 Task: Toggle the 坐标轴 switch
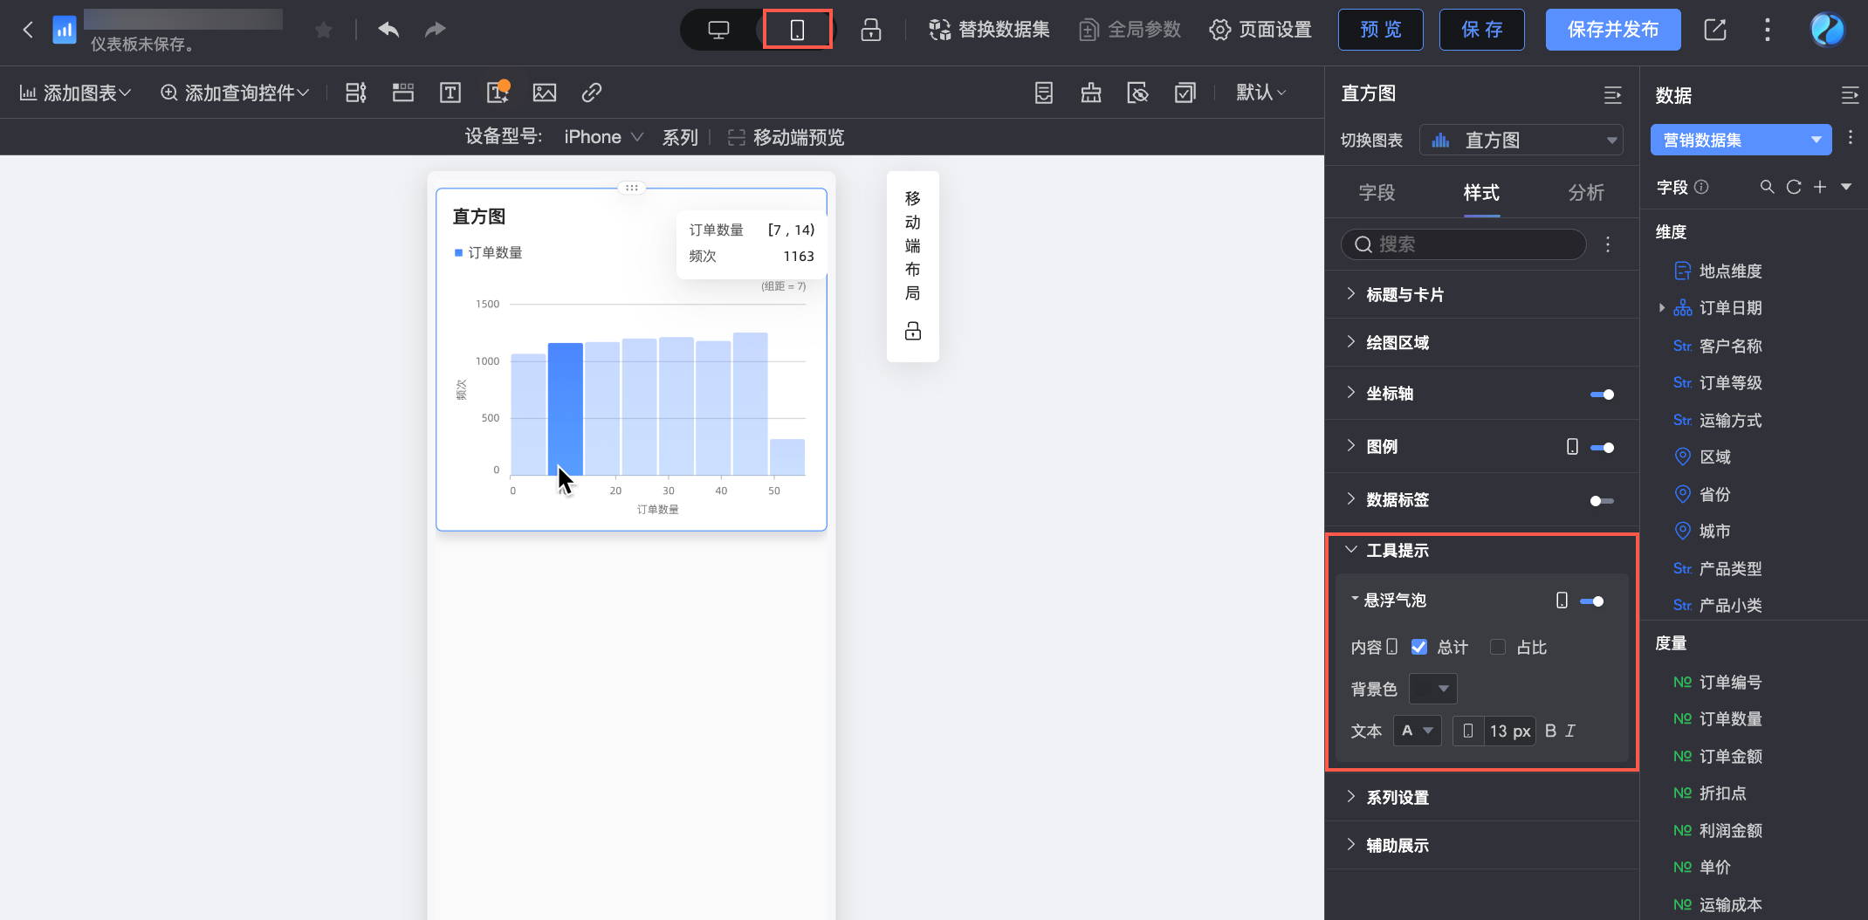click(1602, 395)
